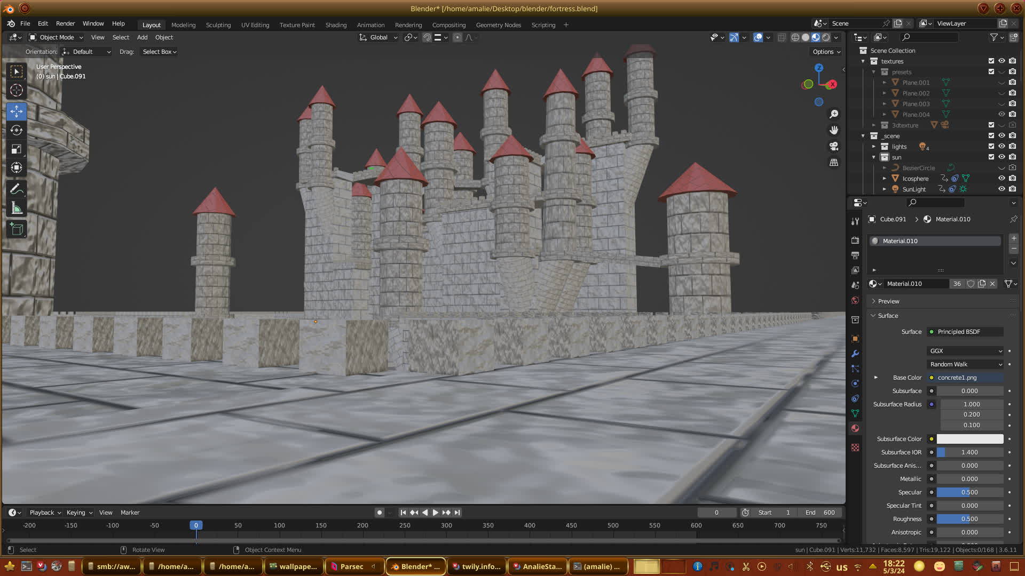This screenshot has height=576, width=1025.
Task: Toggle visibility of the textures collection
Action: click(x=1002, y=61)
